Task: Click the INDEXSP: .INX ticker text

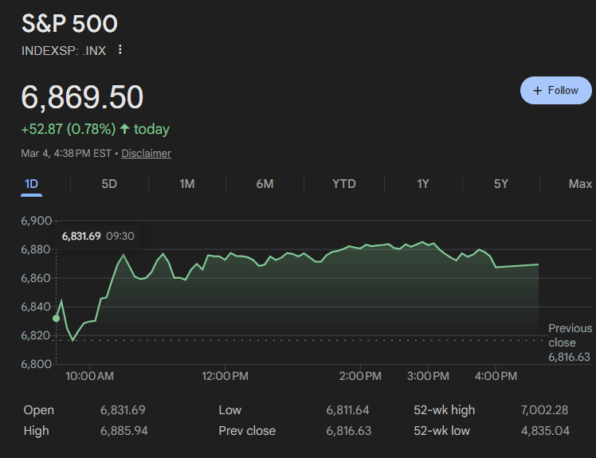Action: (64, 50)
